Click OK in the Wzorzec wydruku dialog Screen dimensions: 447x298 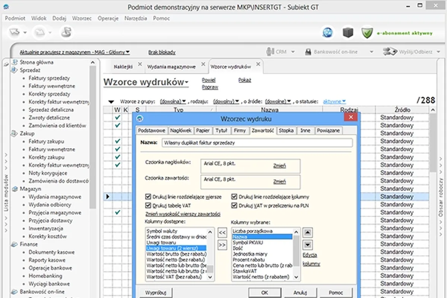tap(264, 292)
